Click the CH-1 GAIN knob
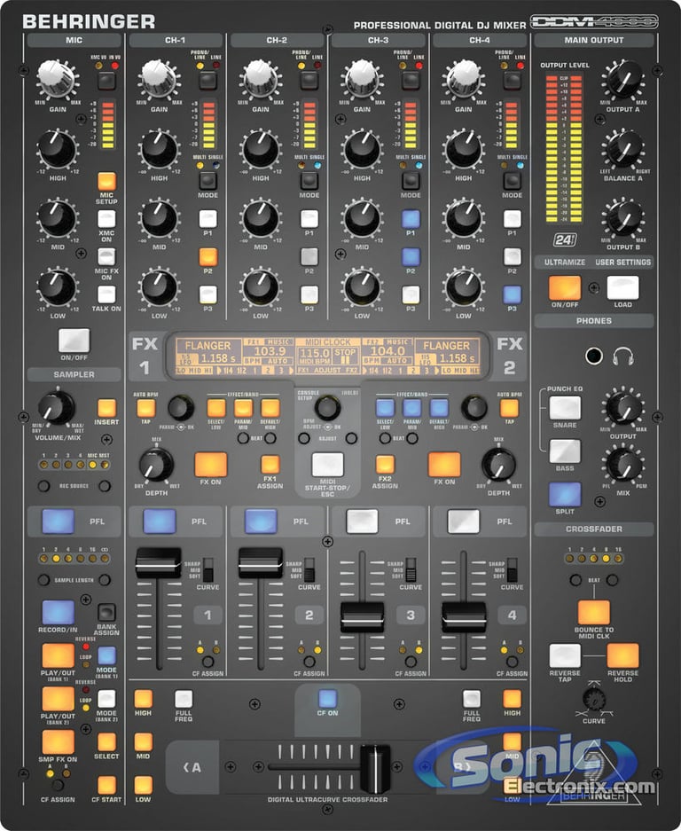Screen dimensions: 681x831 click(159, 80)
